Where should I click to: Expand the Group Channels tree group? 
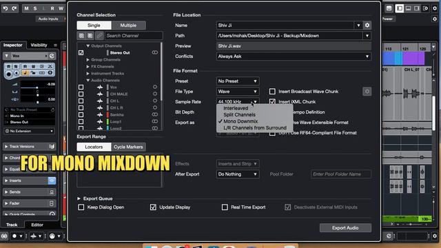[88, 60]
